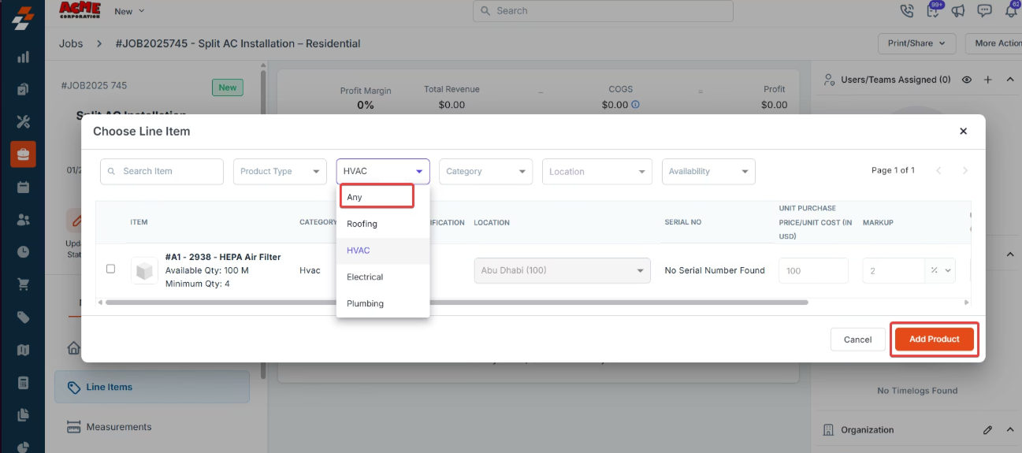Screen dimensions: 1022x453
Task: Open the phone call icon in header
Action: pos(907,11)
